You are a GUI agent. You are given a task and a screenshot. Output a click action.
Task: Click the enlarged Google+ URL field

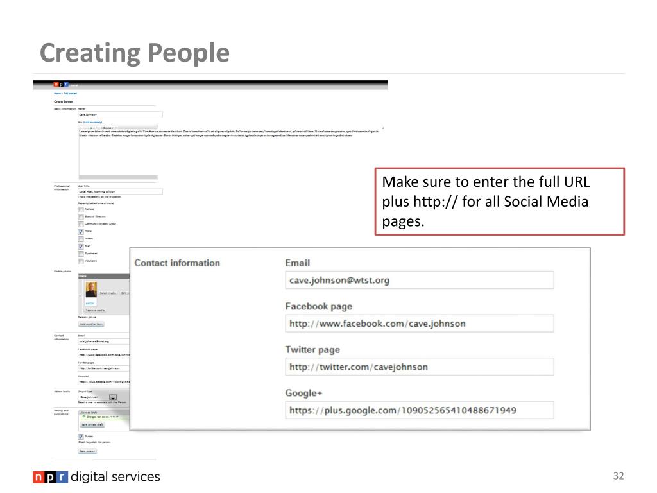click(420, 410)
